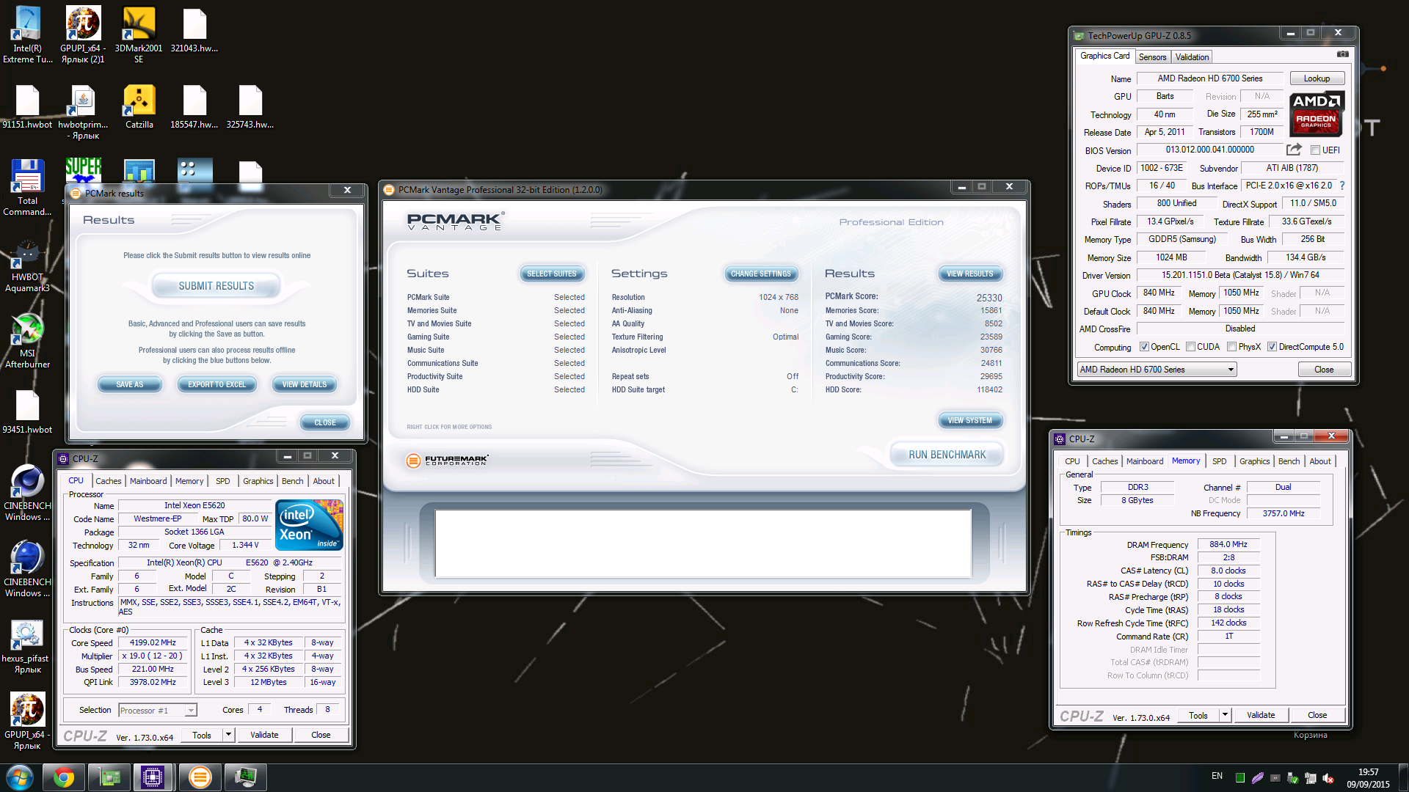Click VIEW RESULTS button
The width and height of the screenshot is (1409, 792).
pos(969,274)
